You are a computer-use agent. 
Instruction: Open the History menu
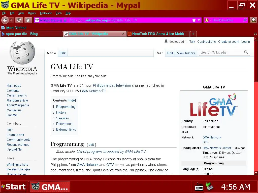click(32, 13)
